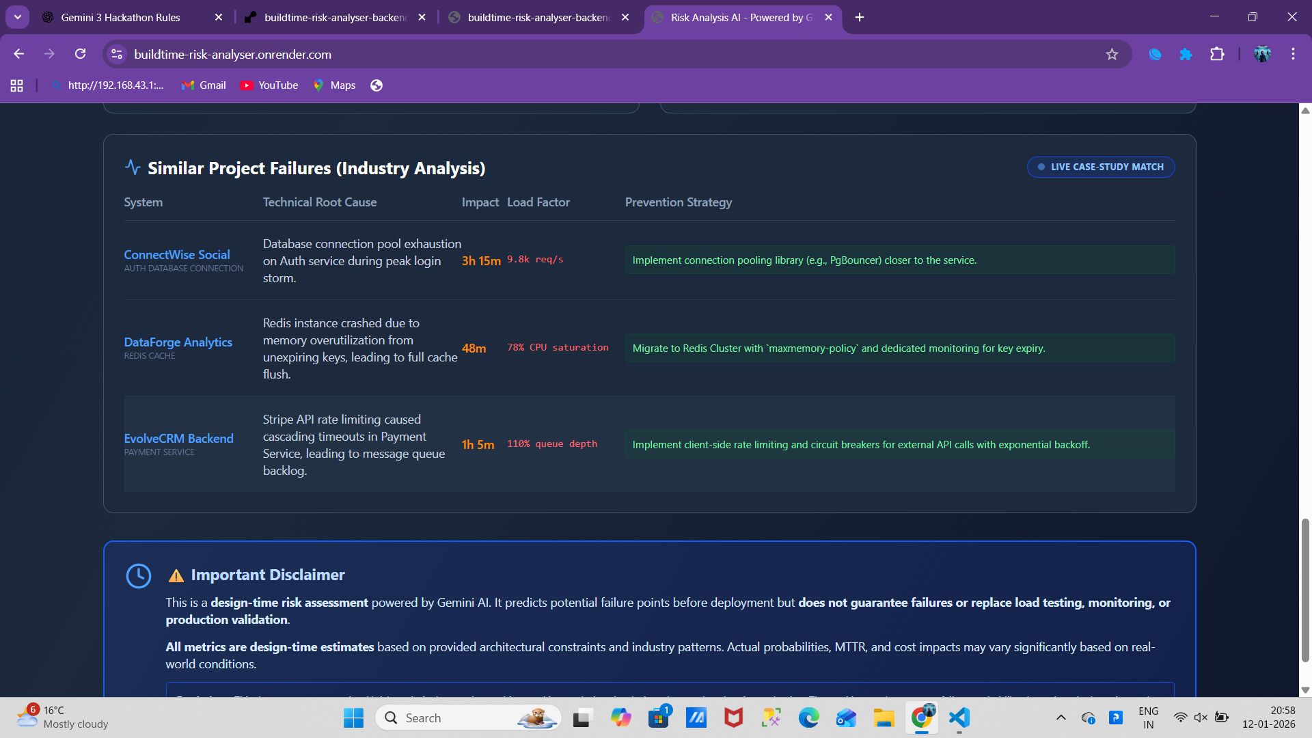Expand the tab search dropdown arrow
The width and height of the screenshot is (1312, 738).
[18, 17]
